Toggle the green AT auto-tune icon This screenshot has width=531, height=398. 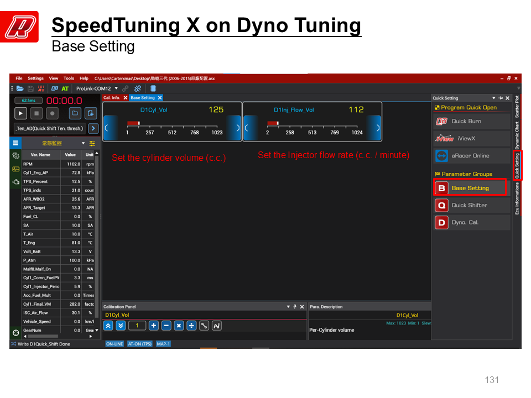click(65, 88)
